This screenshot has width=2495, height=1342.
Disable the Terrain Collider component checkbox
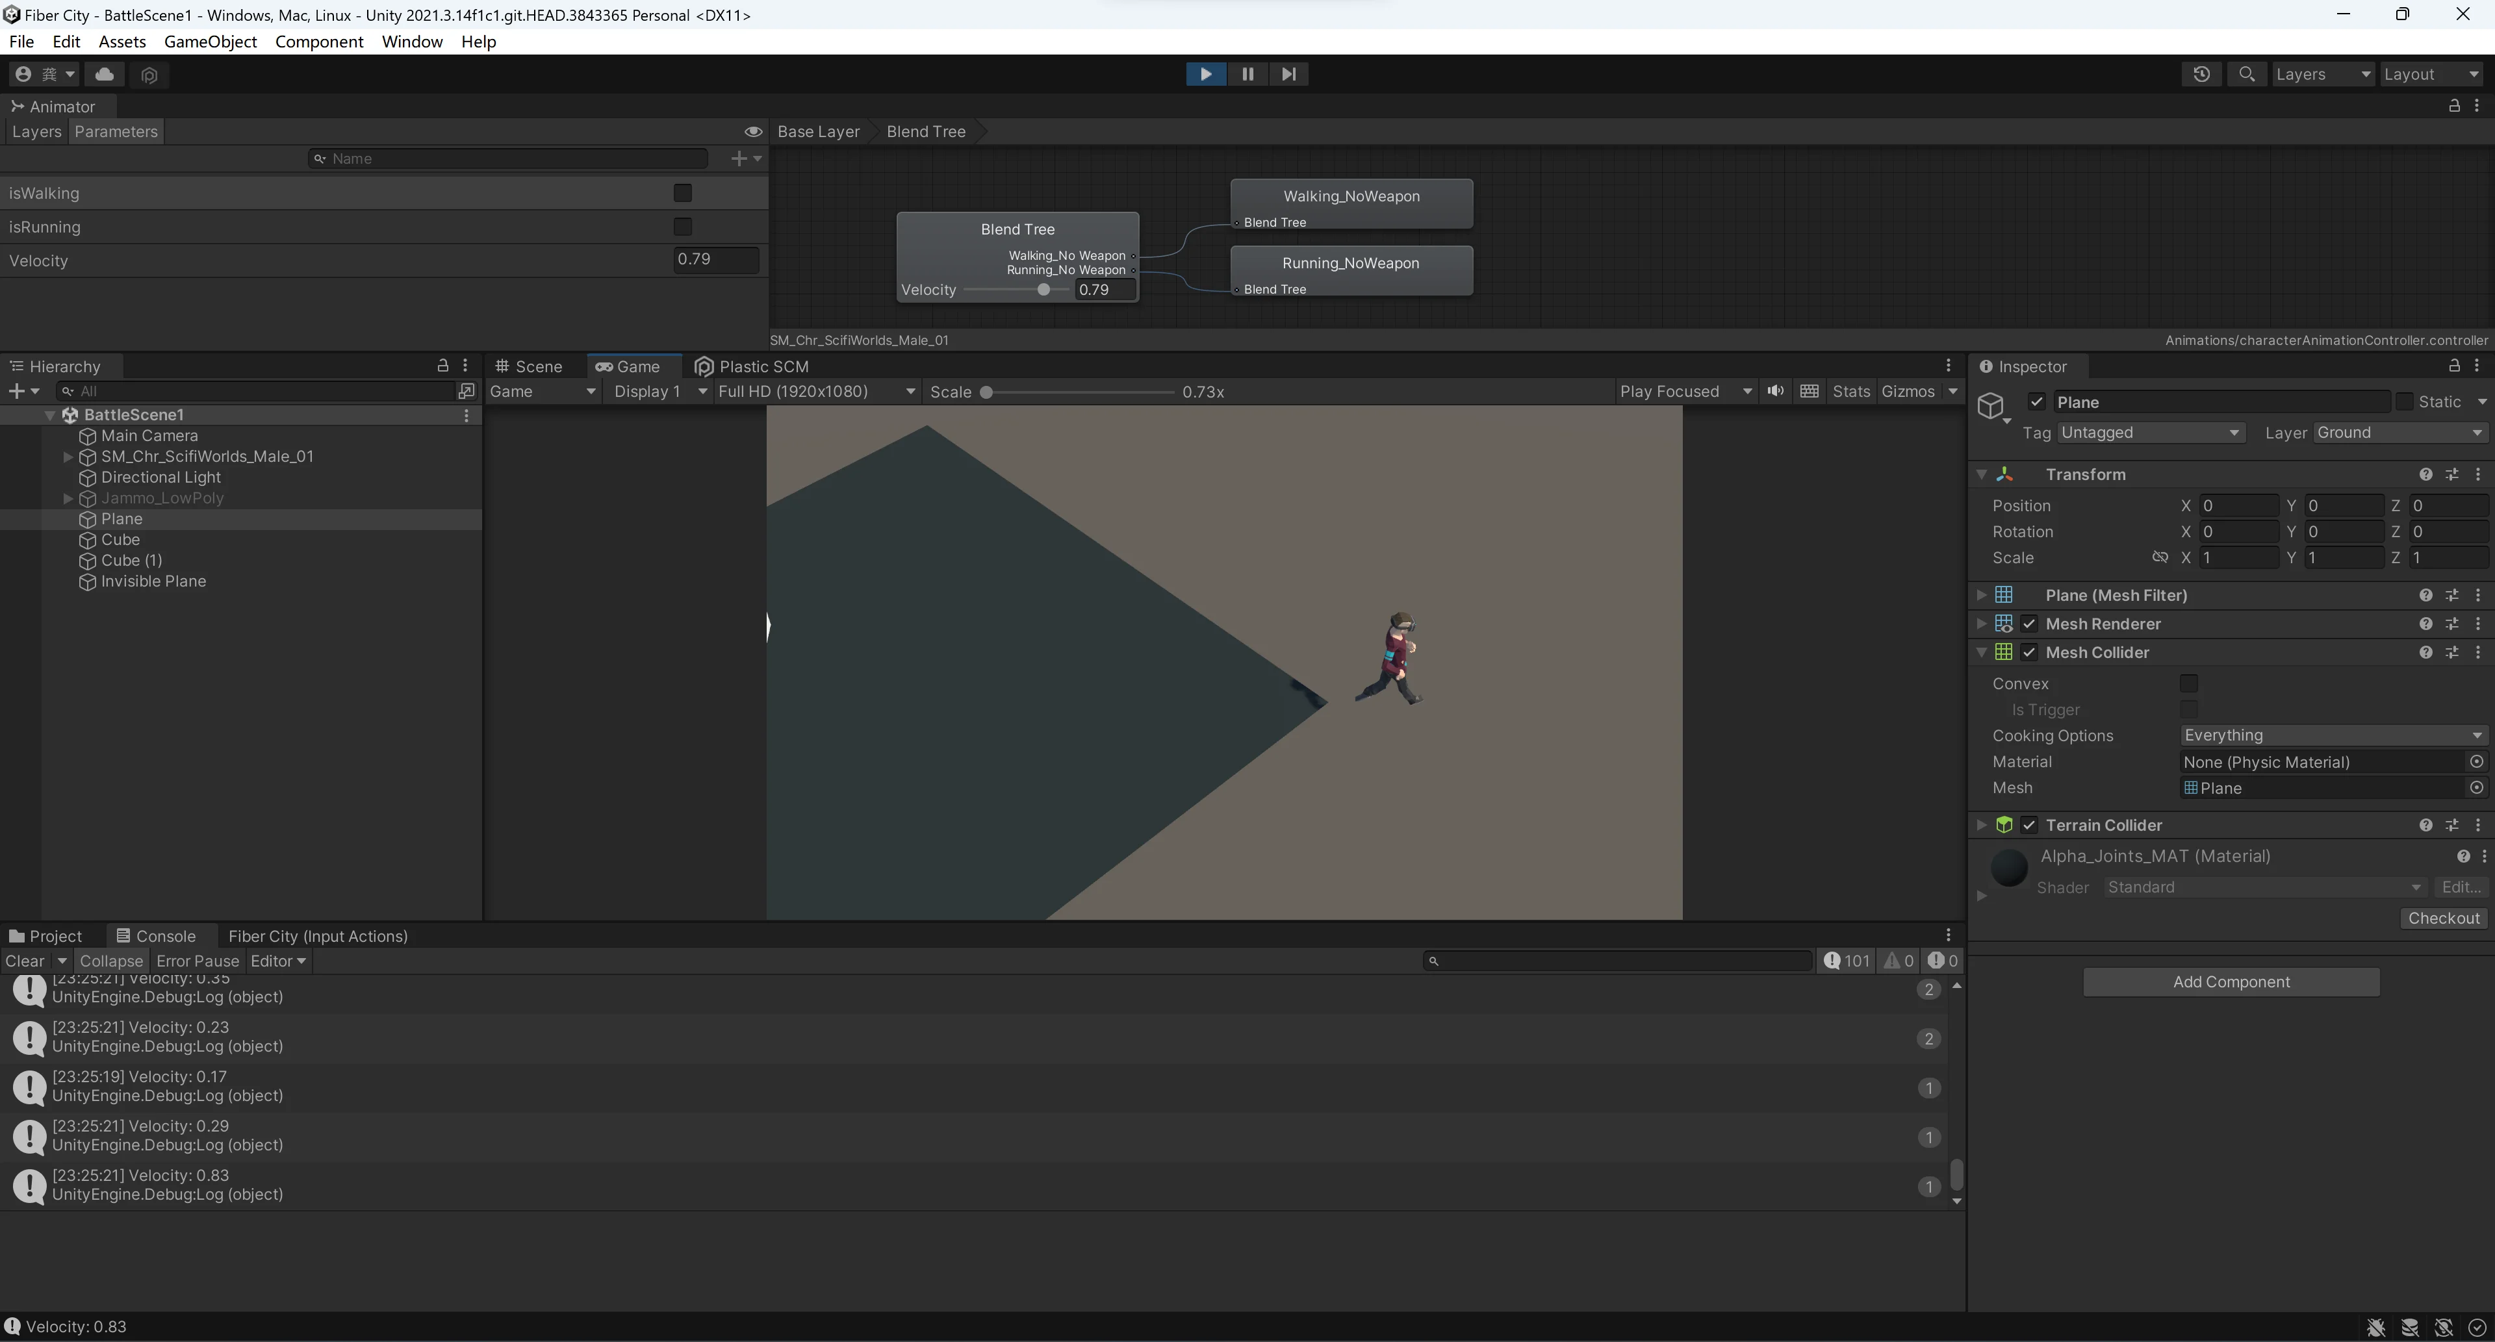point(2029,825)
